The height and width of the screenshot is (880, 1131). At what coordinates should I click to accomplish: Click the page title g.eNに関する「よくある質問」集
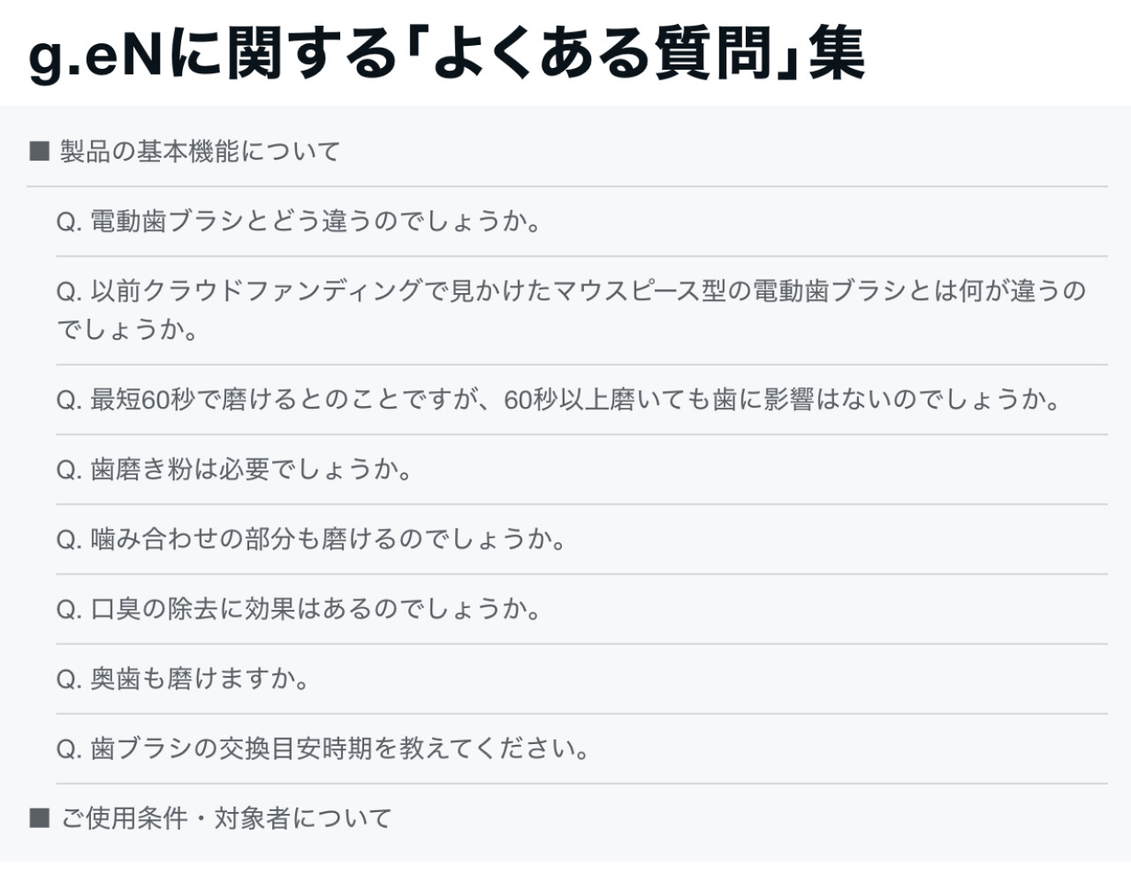(447, 53)
